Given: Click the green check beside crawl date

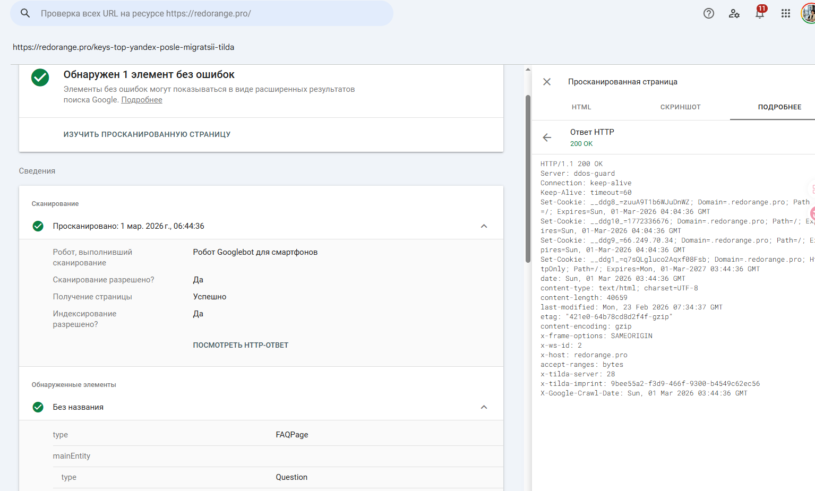Looking at the screenshot, I should pyautogui.click(x=38, y=226).
